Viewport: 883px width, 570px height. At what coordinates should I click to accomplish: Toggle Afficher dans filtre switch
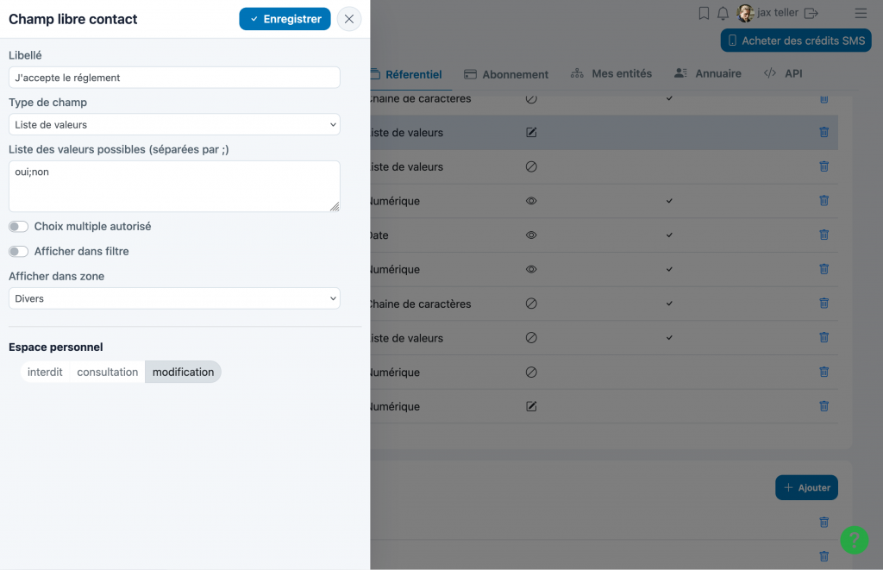[19, 252]
